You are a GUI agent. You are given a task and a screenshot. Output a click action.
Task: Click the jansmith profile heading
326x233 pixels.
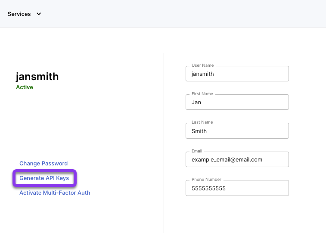click(x=37, y=77)
